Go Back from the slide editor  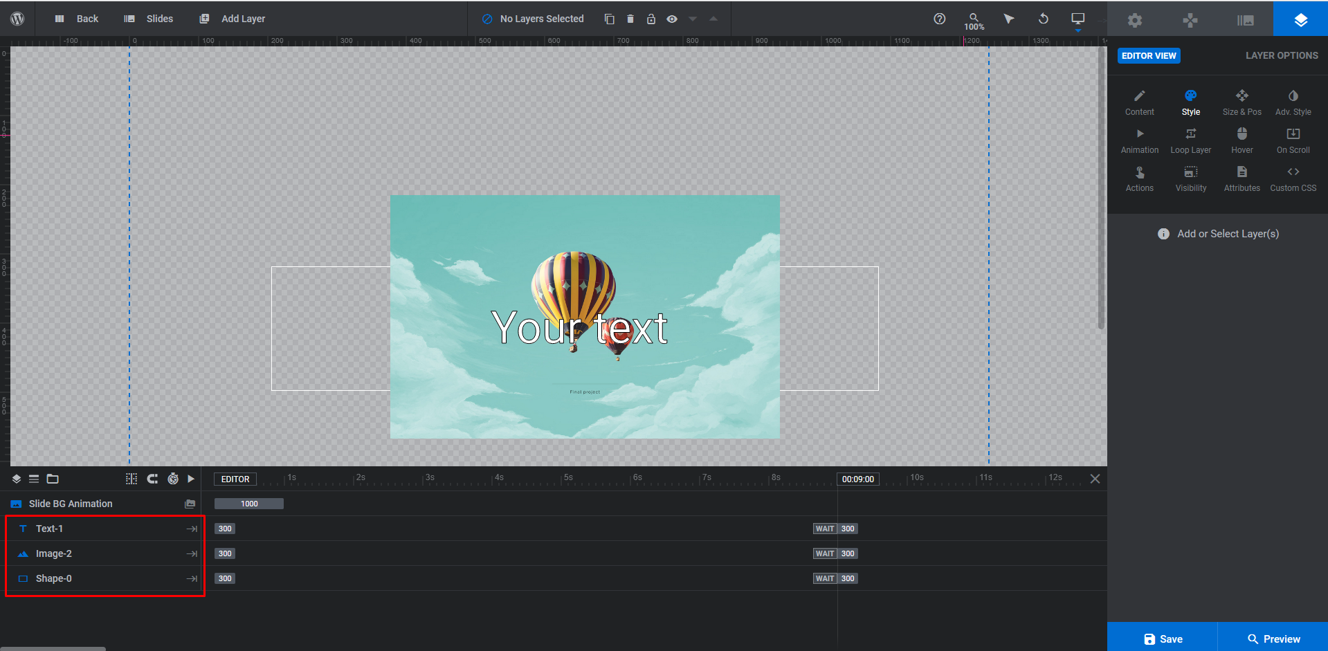coord(77,19)
